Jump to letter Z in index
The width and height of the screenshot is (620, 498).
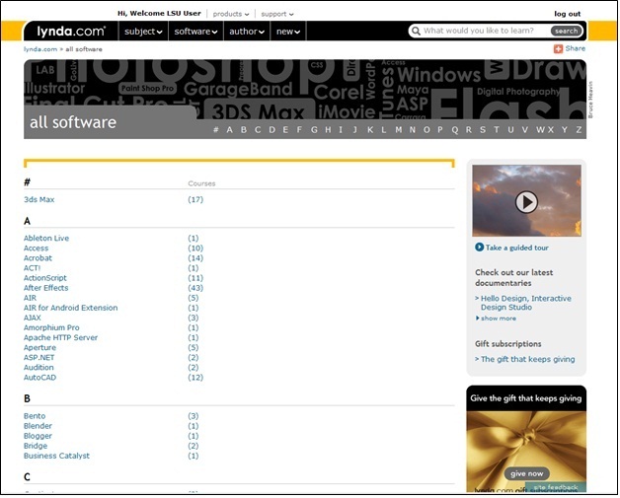(579, 129)
